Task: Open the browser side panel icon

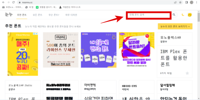Action: 187,2
